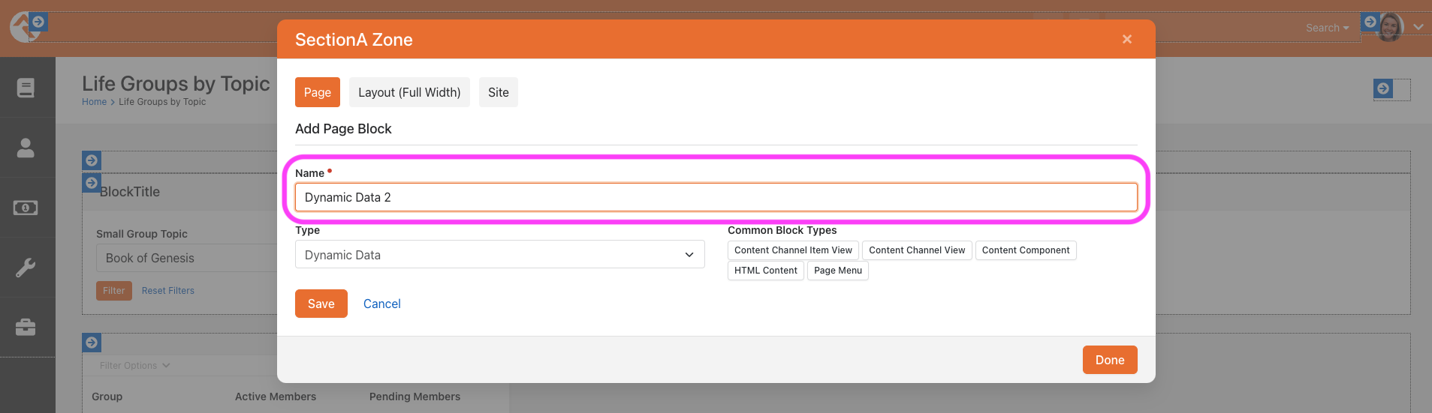The width and height of the screenshot is (1432, 413).
Task: Close the SectionA Zone dialog
Action: 1127,39
